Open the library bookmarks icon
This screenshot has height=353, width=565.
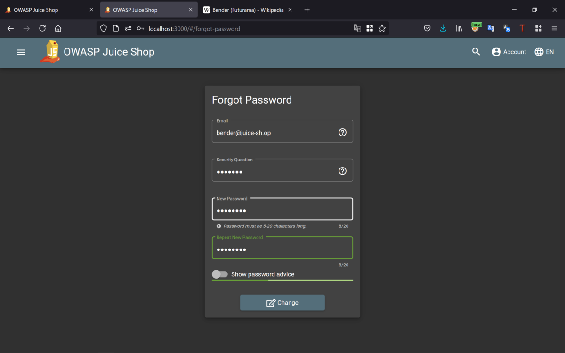coord(459,28)
